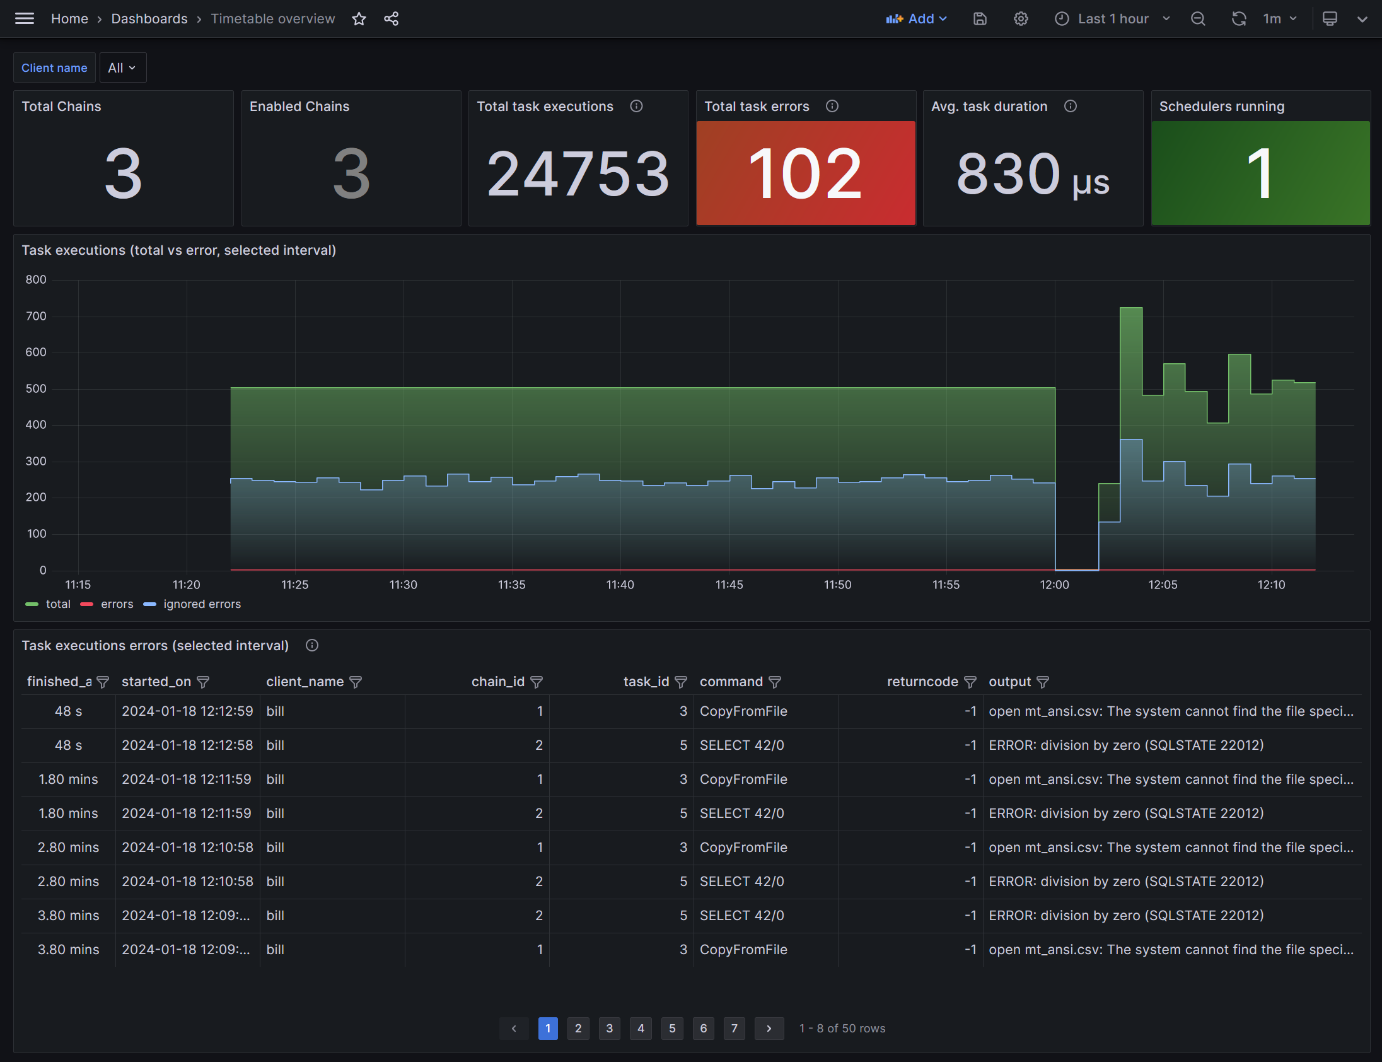This screenshot has height=1062, width=1382.
Task: Star the Timetable overview dashboard
Action: [x=359, y=18]
